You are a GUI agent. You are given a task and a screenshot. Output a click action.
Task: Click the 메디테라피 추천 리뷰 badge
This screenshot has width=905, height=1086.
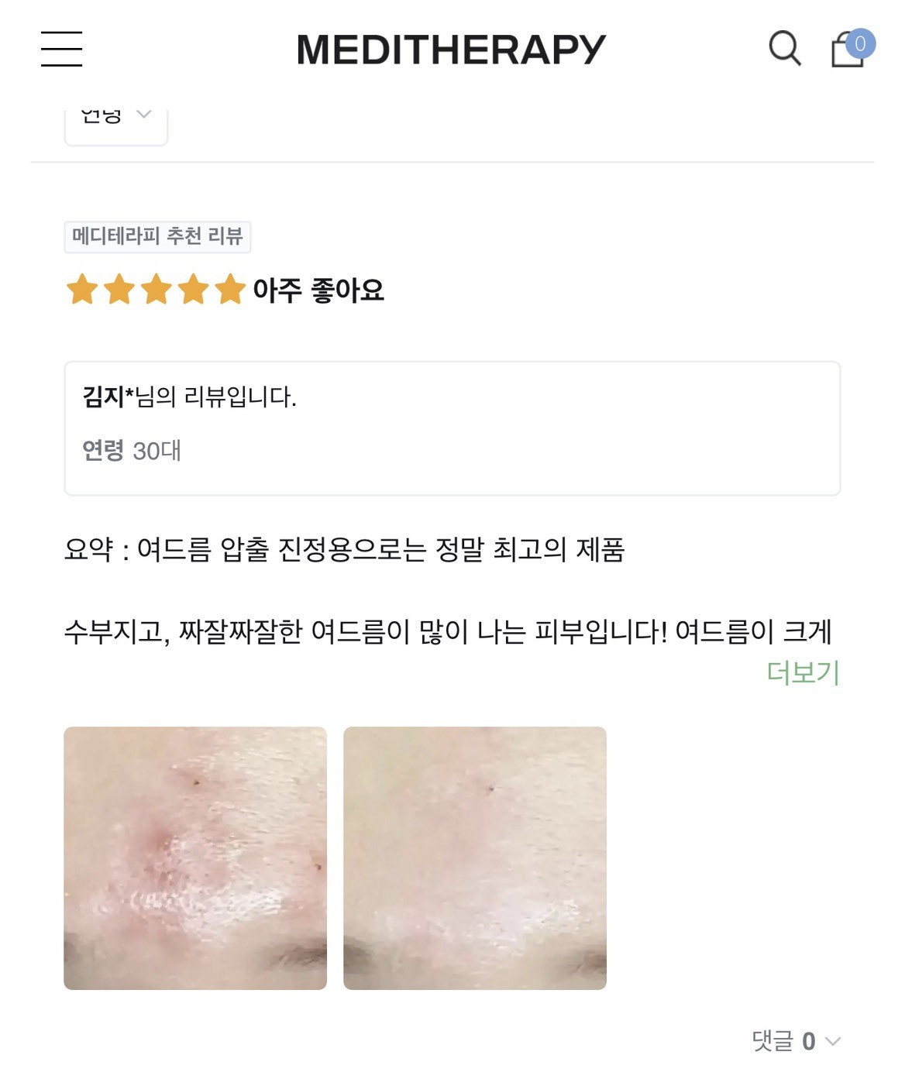pos(157,236)
